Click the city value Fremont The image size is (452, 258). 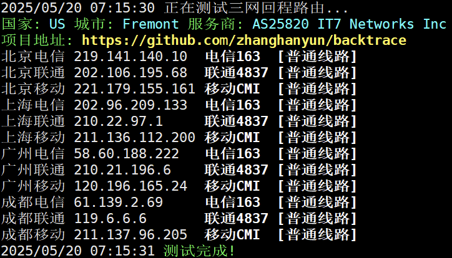pyautogui.click(x=150, y=24)
